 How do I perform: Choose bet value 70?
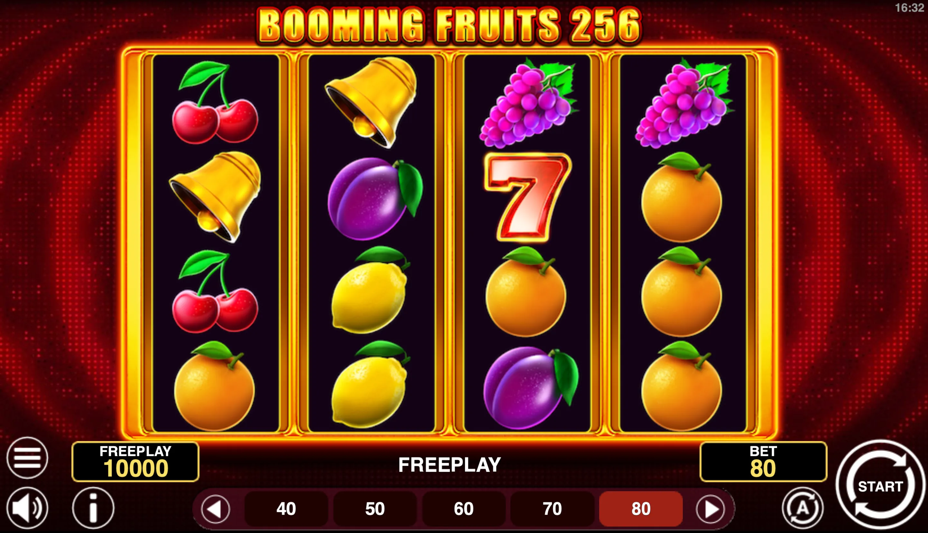click(x=552, y=509)
